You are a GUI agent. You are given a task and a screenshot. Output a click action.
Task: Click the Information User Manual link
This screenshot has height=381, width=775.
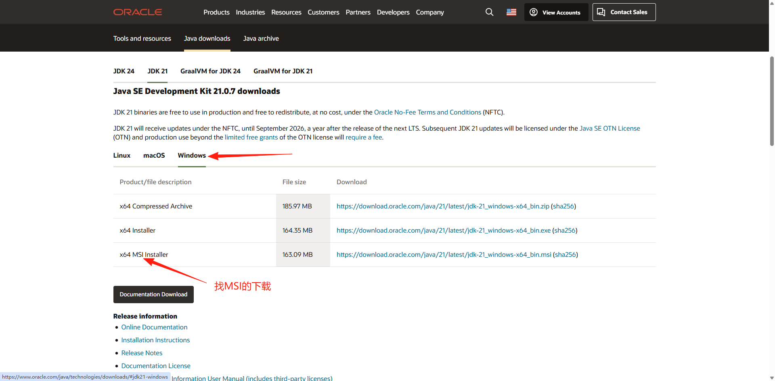point(252,378)
